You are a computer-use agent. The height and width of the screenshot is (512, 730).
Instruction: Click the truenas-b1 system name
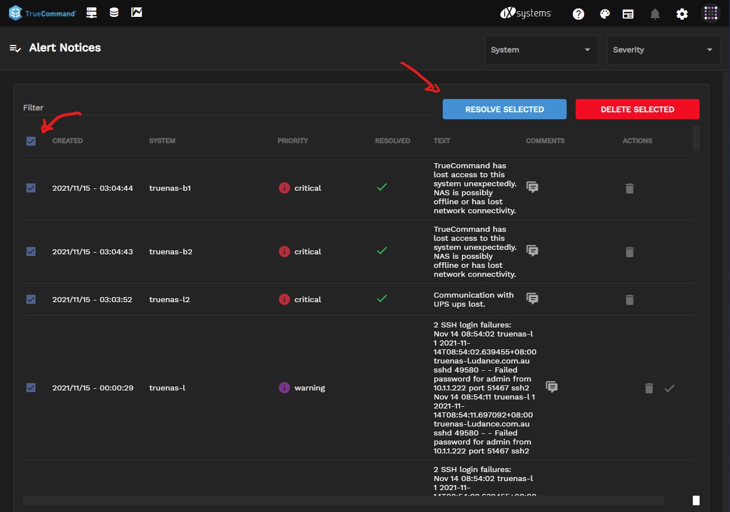[170, 188]
